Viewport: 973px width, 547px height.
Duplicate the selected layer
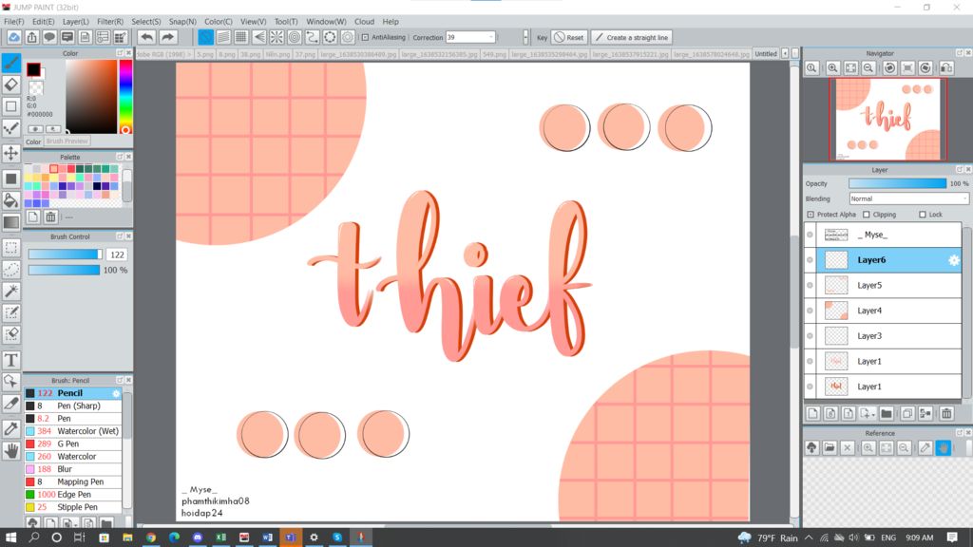pos(907,414)
